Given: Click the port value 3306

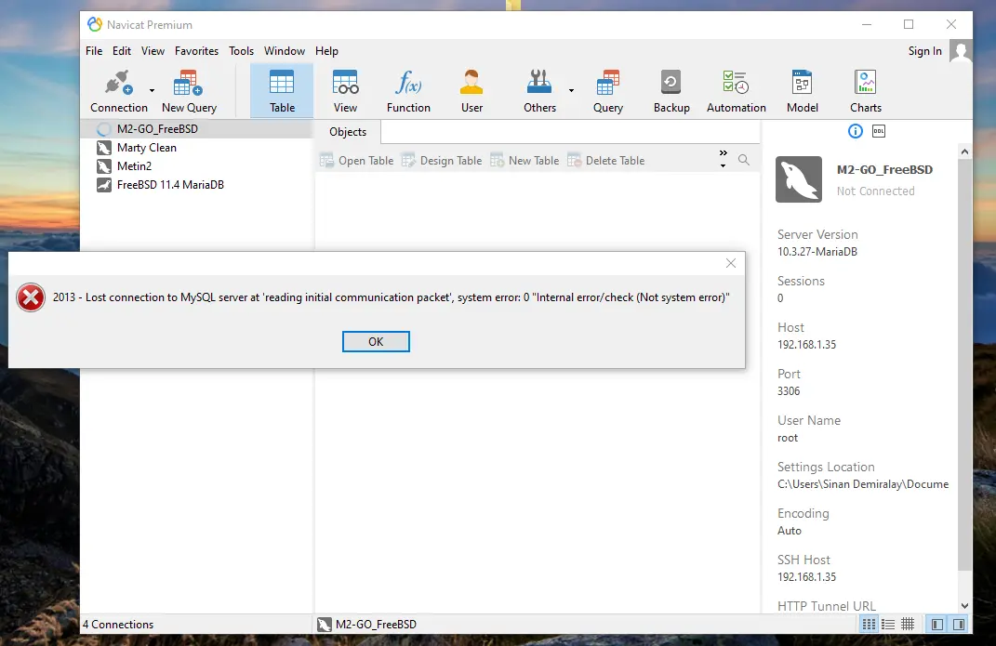Looking at the screenshot, I should click(789, 391).
